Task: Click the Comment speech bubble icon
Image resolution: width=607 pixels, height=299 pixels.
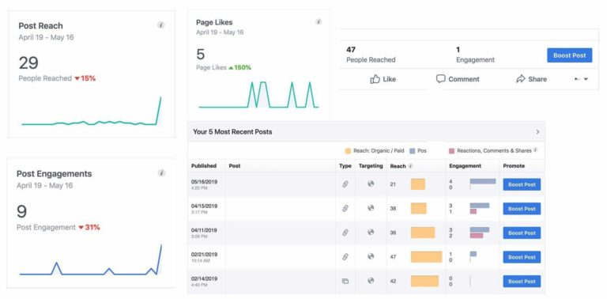Action: coord(440,79)
